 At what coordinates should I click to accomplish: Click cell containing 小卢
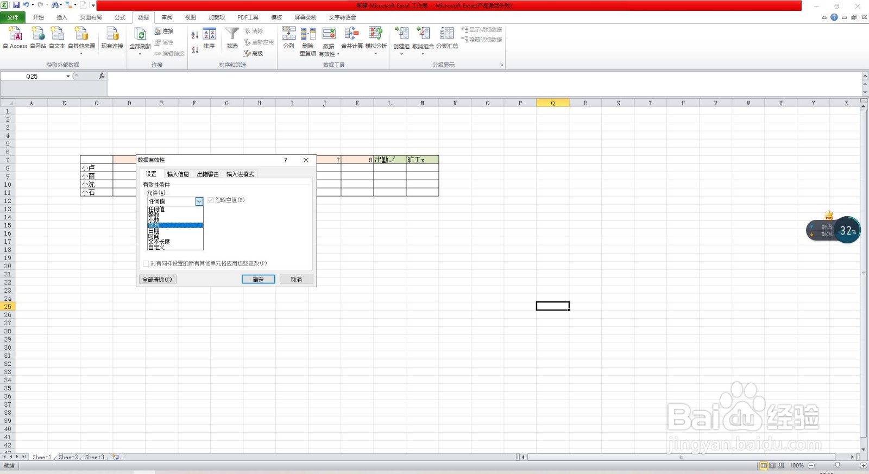(x=97, y=168)
